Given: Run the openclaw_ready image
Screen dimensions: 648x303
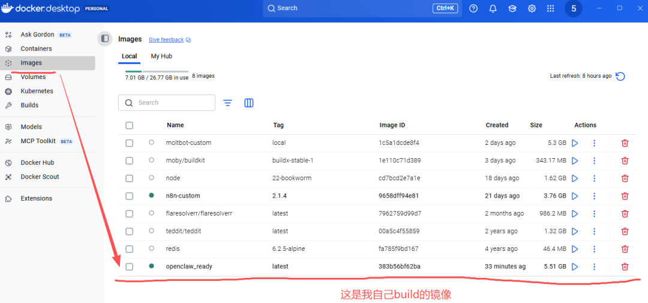Looking at the screenshot, I should [574, 266].
